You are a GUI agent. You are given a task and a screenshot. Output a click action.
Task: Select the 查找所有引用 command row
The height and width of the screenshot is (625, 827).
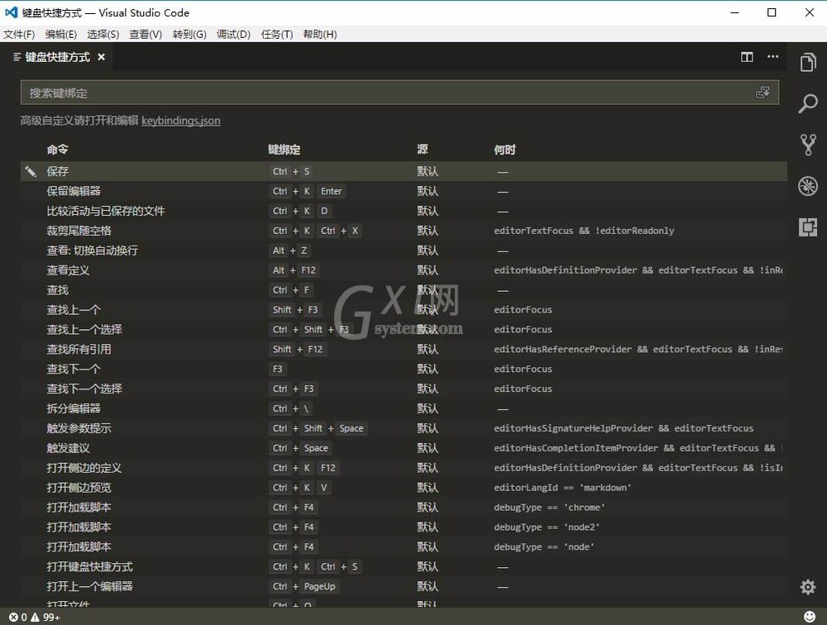[404, 349]
